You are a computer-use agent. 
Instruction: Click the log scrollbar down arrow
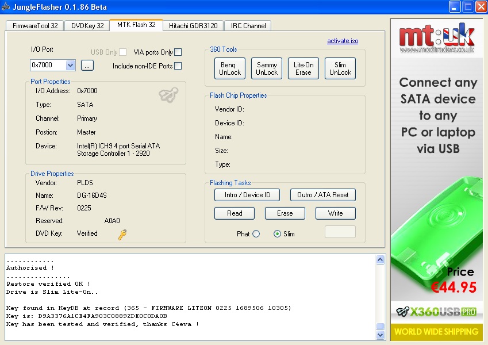[380, 335]
